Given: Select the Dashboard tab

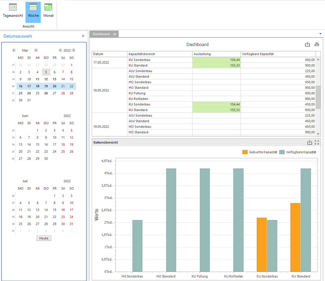Looking at the screenshot, I should pyautogui.click(x=101, y=34).
